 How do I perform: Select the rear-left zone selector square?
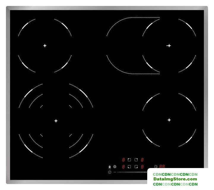click(x=129, y=160)
